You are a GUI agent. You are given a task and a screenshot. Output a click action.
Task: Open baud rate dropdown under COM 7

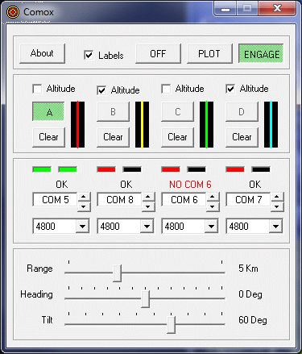coord(275,227)
